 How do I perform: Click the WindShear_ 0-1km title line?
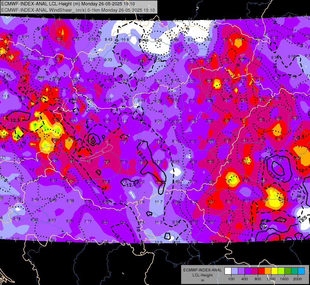pyautogui.click(x=78, y=10)
